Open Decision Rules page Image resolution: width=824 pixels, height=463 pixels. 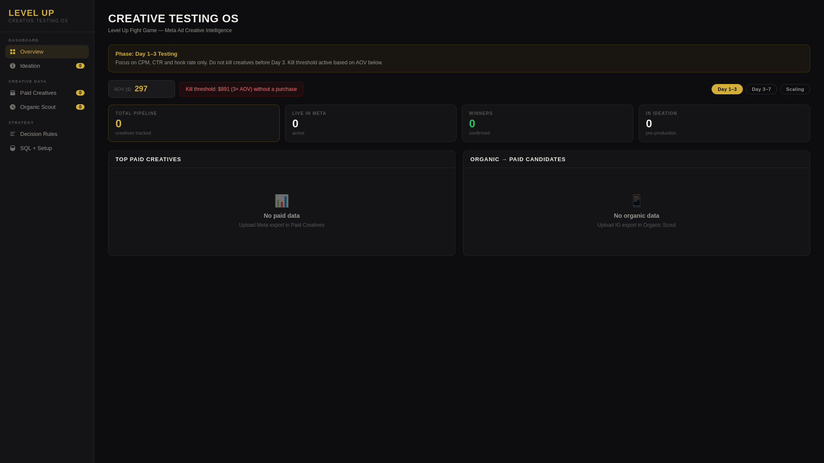pos(47,134)
